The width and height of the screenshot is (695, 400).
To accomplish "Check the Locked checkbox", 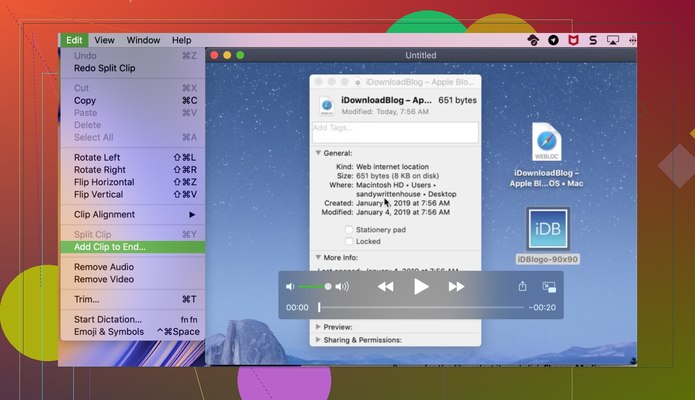I will [x=349, y=241].
